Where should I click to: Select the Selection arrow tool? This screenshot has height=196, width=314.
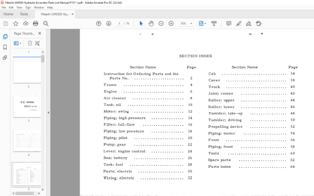[x=141, y=24]
